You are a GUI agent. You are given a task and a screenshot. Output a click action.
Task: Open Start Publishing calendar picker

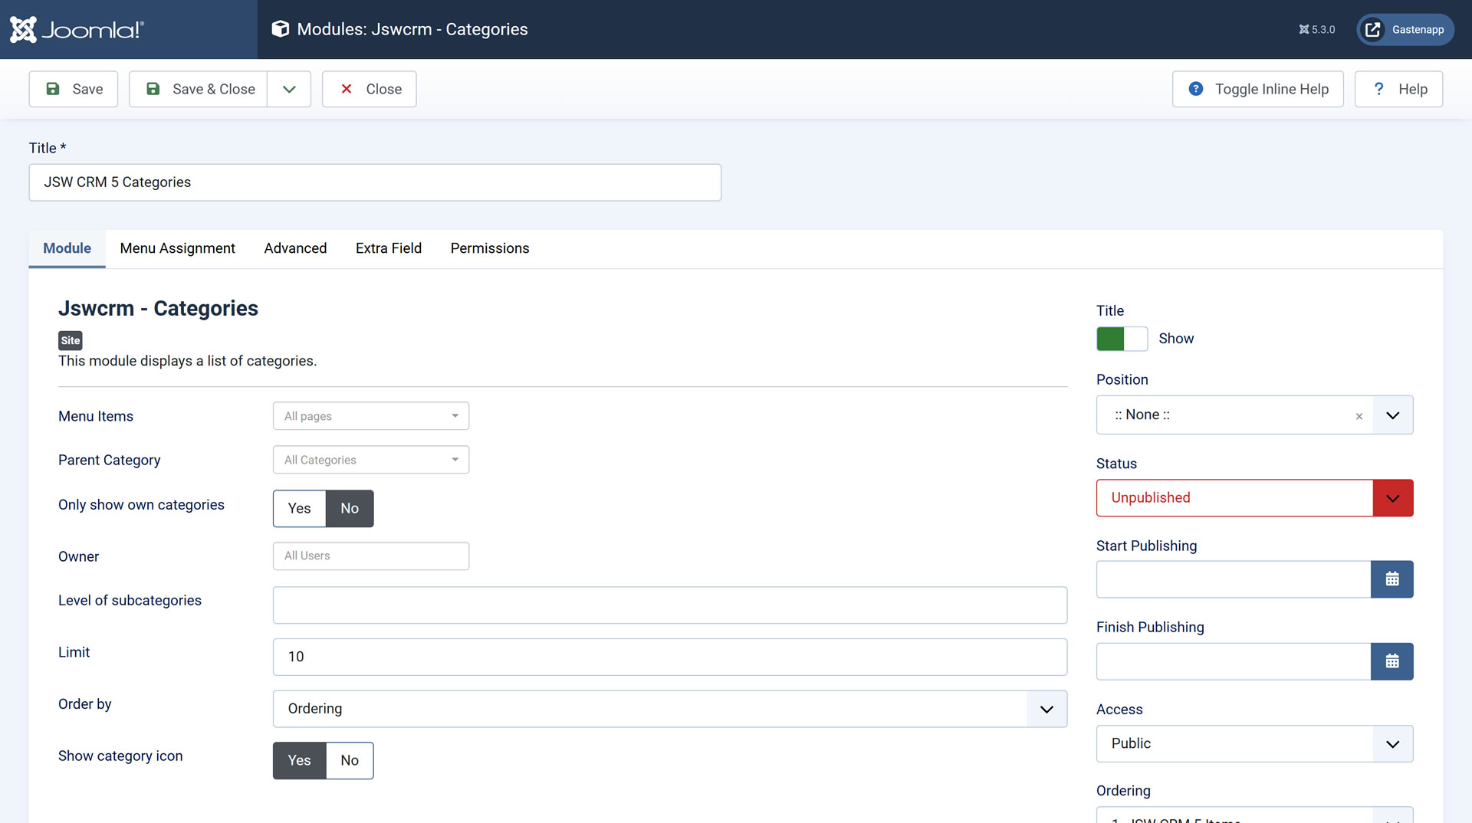click(x=1391, y=579)
